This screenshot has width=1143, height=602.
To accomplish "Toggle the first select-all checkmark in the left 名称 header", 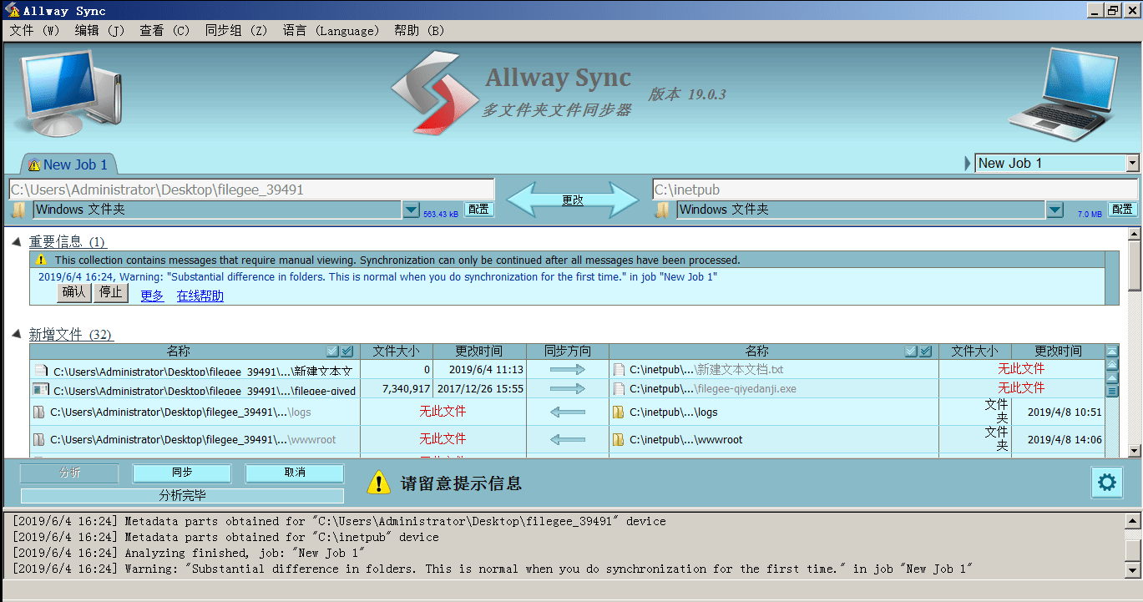I will point(333,351).
